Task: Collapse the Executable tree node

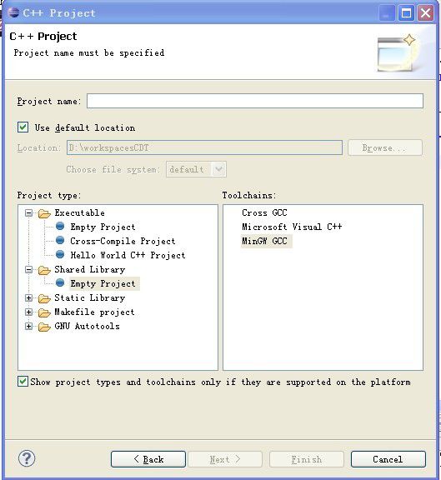Action: pos(28,213)
